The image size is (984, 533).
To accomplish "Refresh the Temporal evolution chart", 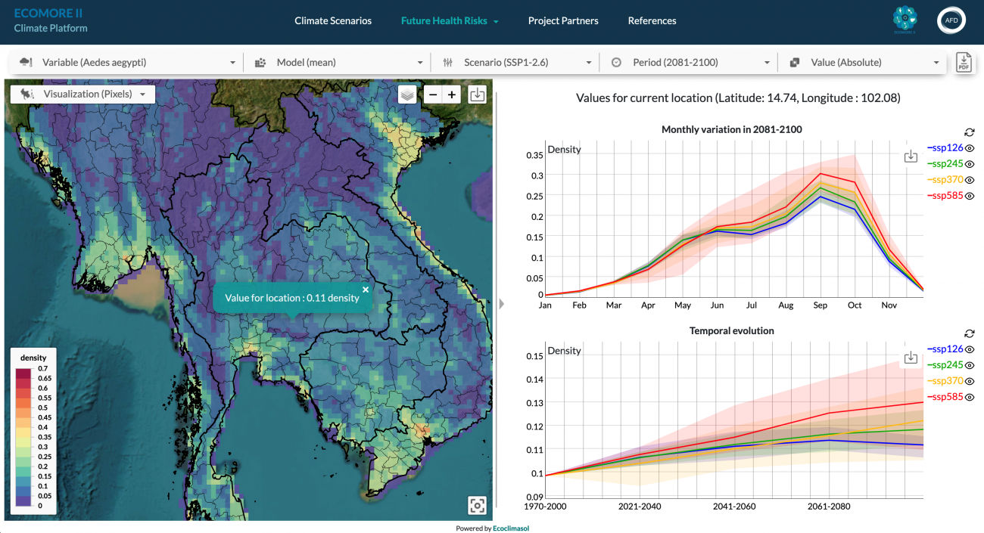I will (x=969, y=333).
